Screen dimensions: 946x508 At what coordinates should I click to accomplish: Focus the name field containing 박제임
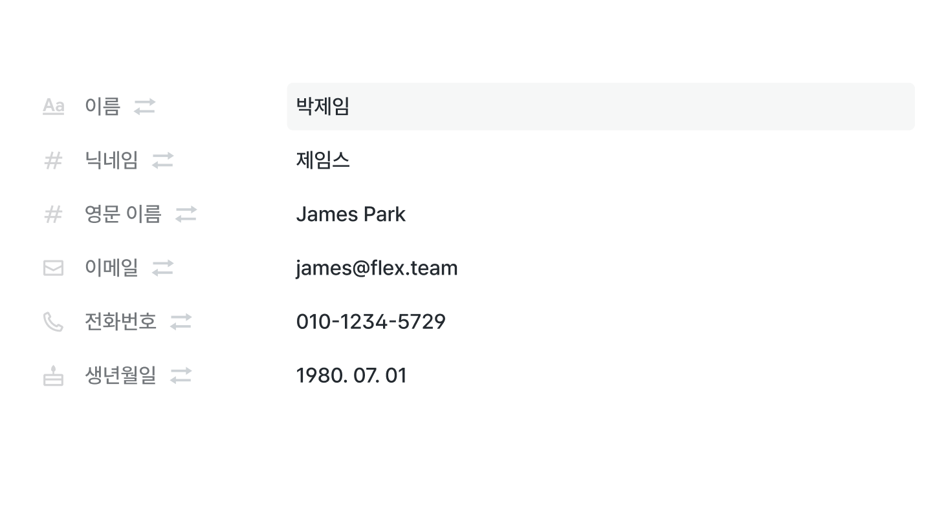(600, 107)
